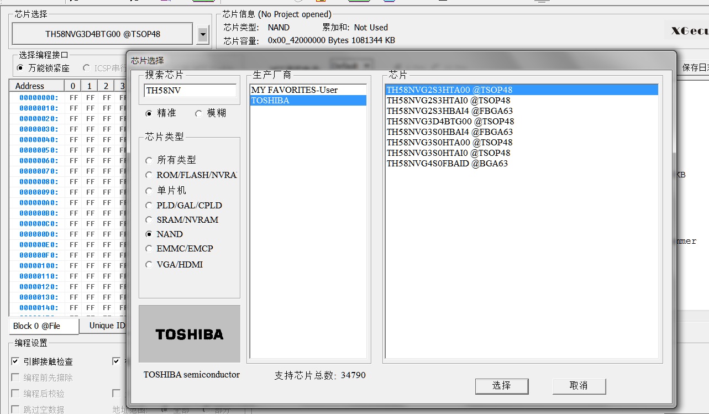Toggle the 引脚接触检查 checkbox
Image resolution: width=709 pixels, height=414 pixels.
pos(15,361)
